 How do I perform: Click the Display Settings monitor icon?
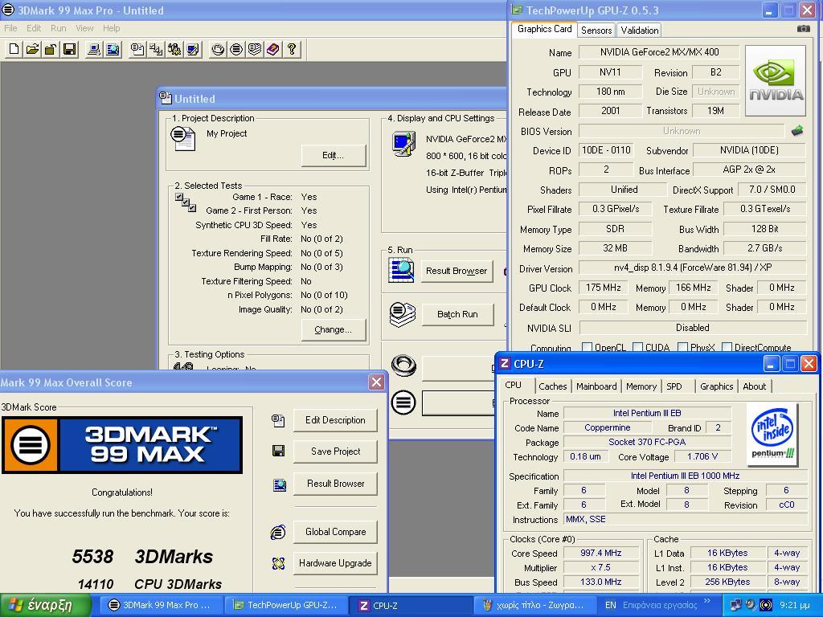(x=403, y=145)
